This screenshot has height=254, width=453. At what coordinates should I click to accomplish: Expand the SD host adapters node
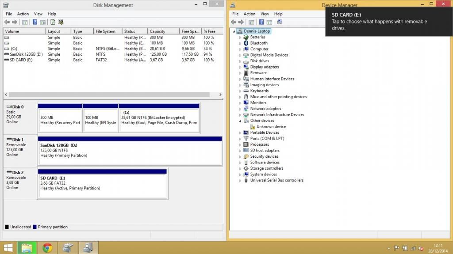click(x=240, y=151)
